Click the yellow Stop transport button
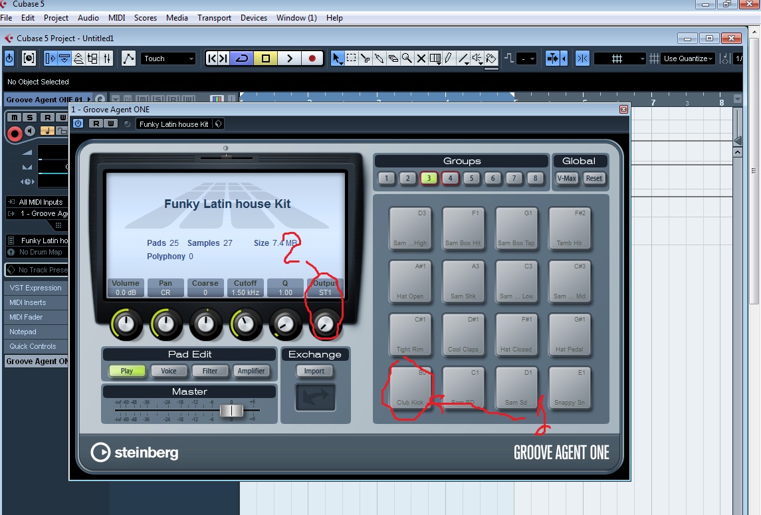The image size is (761, 515). tap(265, 58)
